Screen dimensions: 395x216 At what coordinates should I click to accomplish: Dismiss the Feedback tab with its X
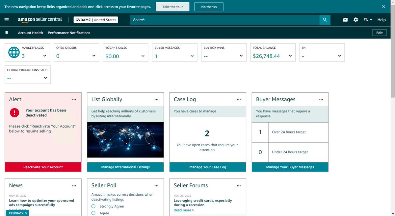pyautogui.click(x=26, y=213)
